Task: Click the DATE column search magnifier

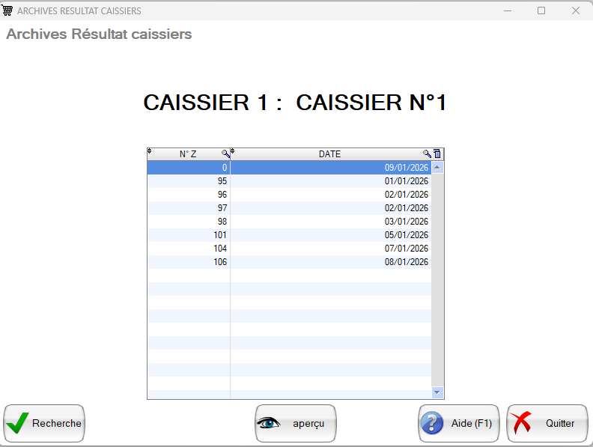Action: point(427,154)
